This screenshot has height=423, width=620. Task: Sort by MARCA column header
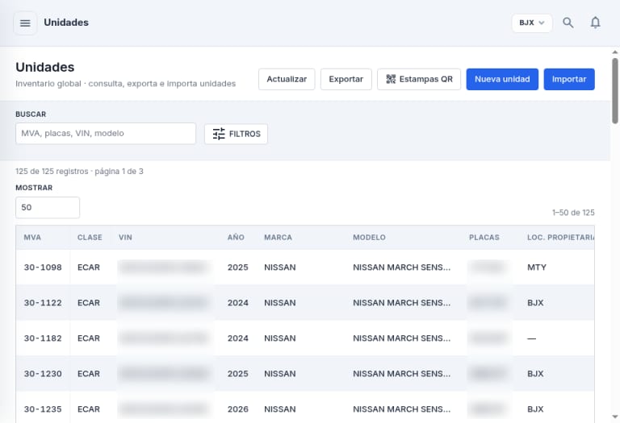(x=278, y=238)
